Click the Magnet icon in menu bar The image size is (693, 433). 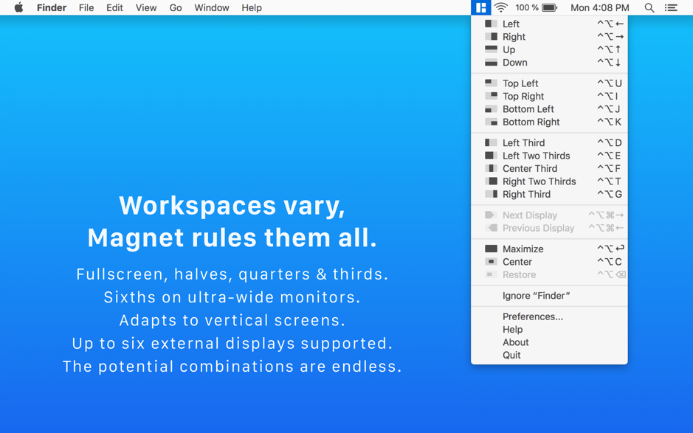coord(480,8)
